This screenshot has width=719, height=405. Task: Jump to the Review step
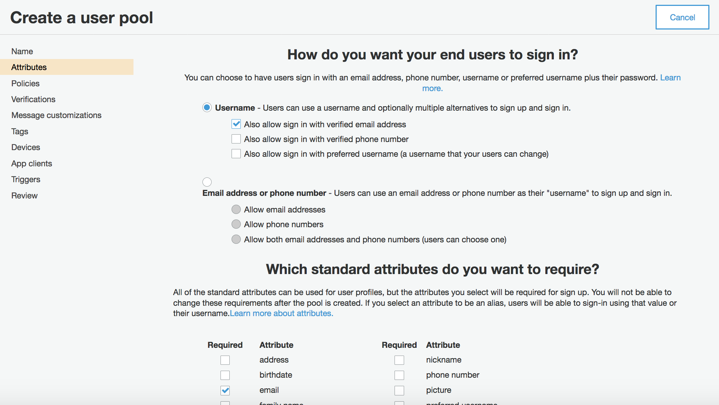24,195
